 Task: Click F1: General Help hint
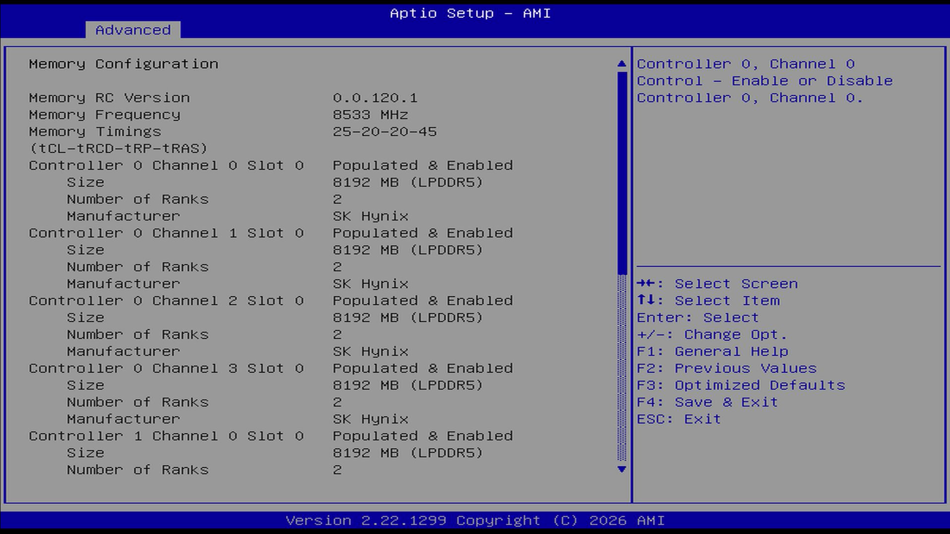[712, 352]
